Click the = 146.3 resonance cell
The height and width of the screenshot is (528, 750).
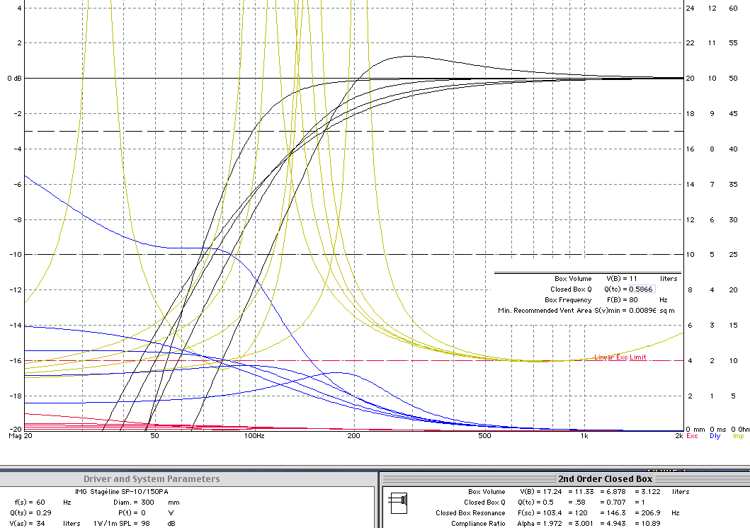point(613,512)
